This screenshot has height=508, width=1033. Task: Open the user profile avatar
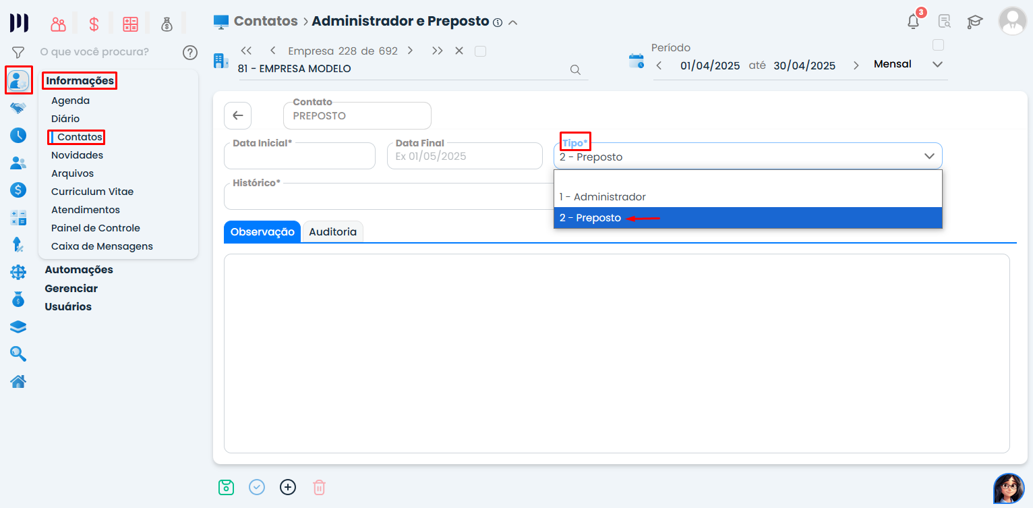pos(1012,21)
